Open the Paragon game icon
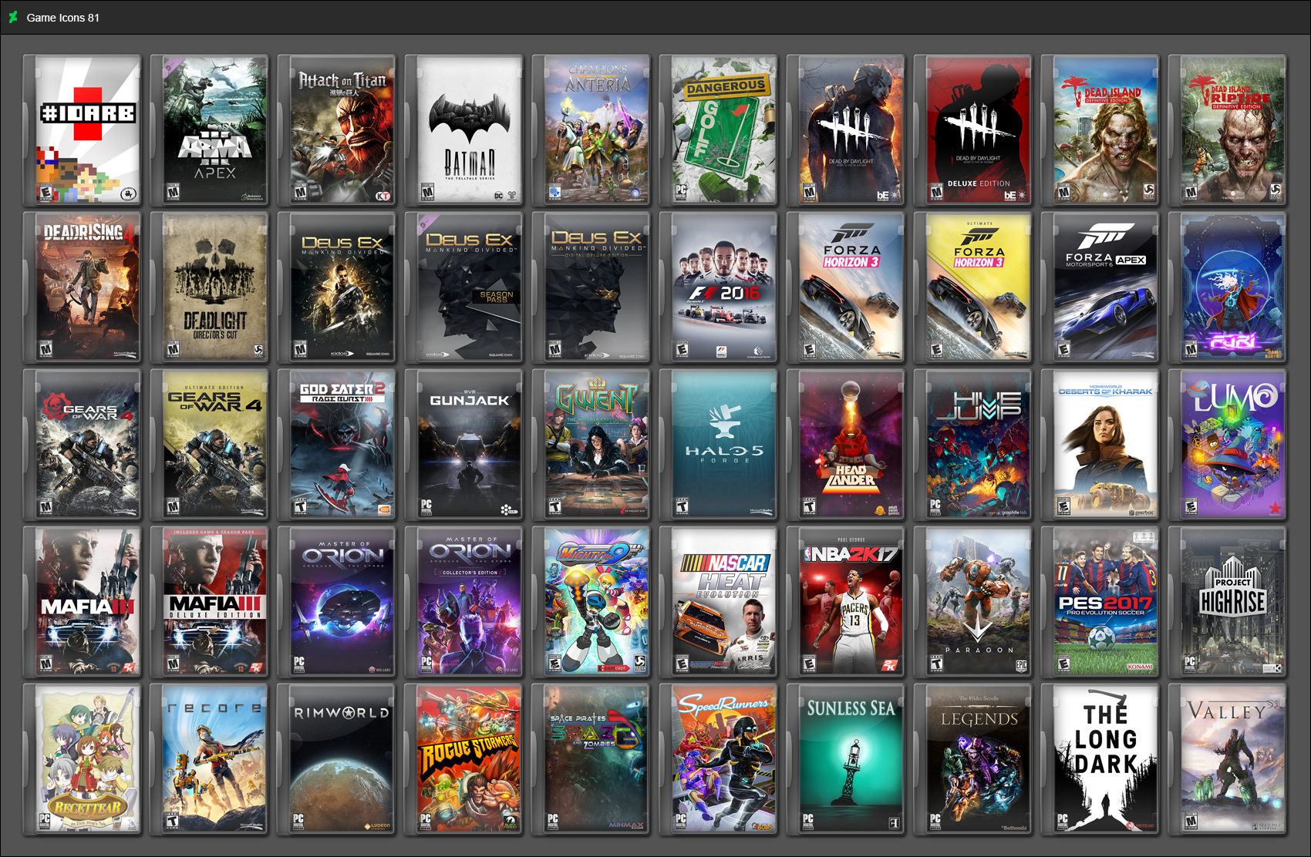Viewport: 1311px width, 857px height. click(x=973, y=603)
